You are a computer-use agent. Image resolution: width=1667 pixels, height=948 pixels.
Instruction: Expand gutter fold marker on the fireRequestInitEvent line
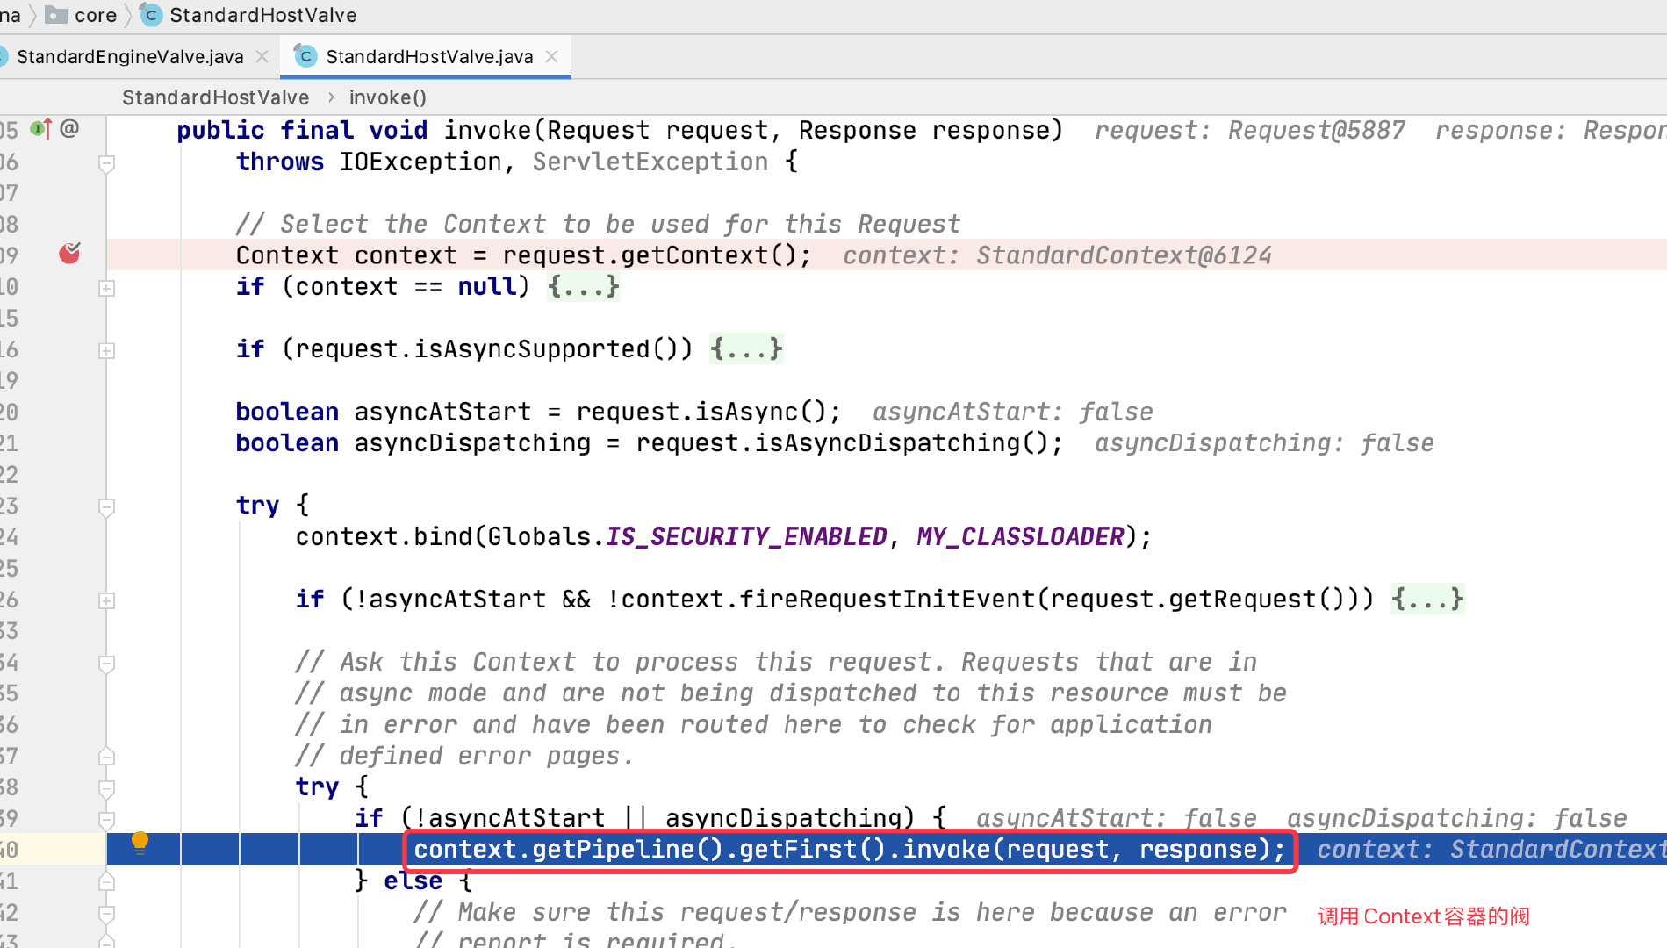106,600
